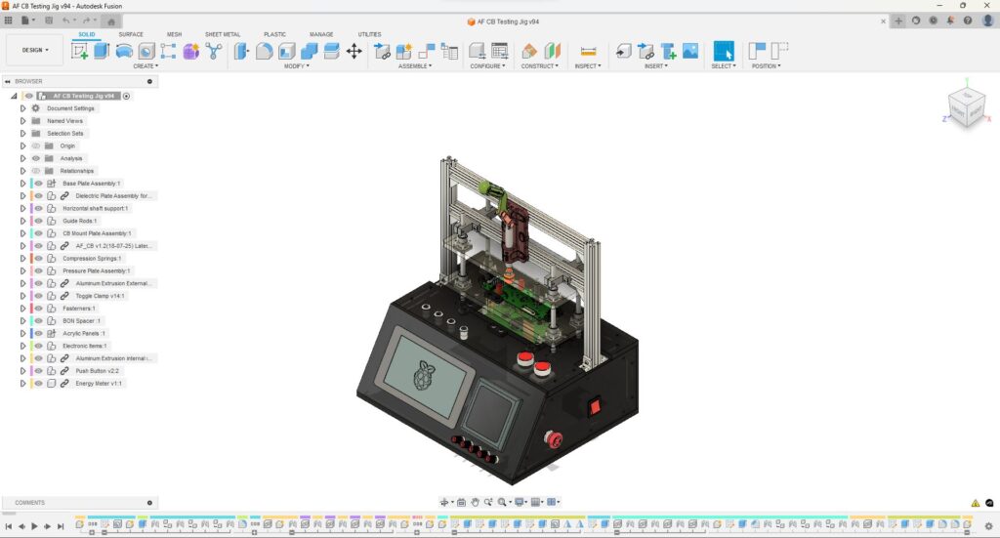Open the Bill of Materials tool
The image size is (1000, 538).
tap(449, 51)
